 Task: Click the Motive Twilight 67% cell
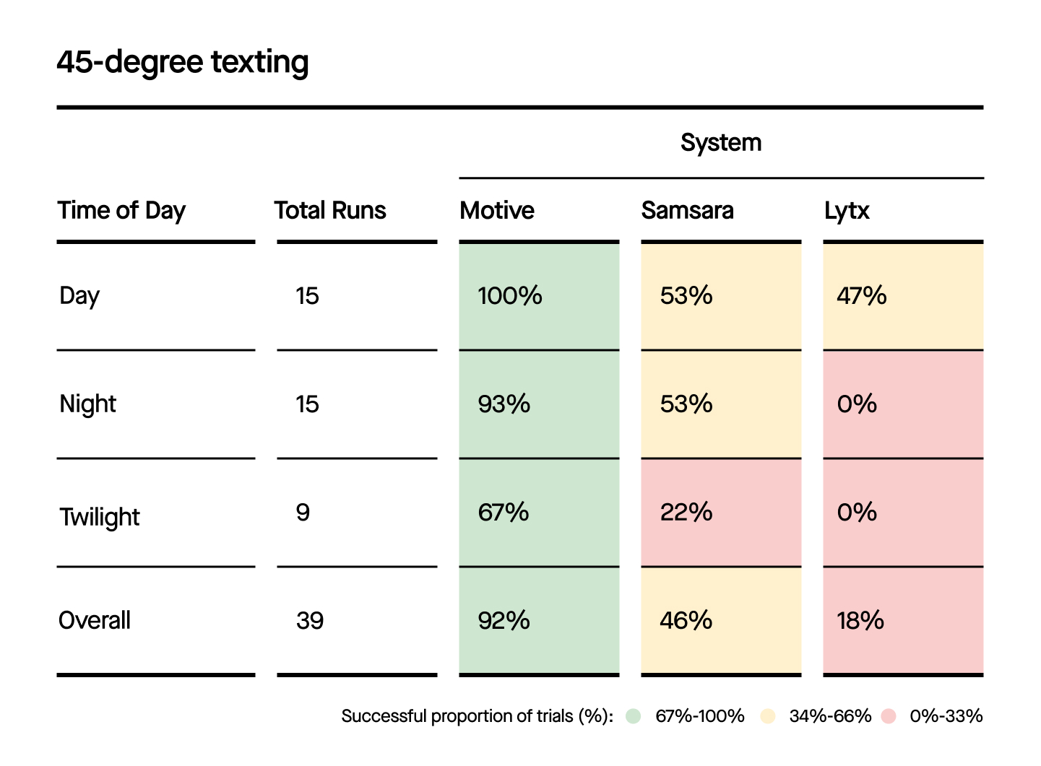[539, 513]
